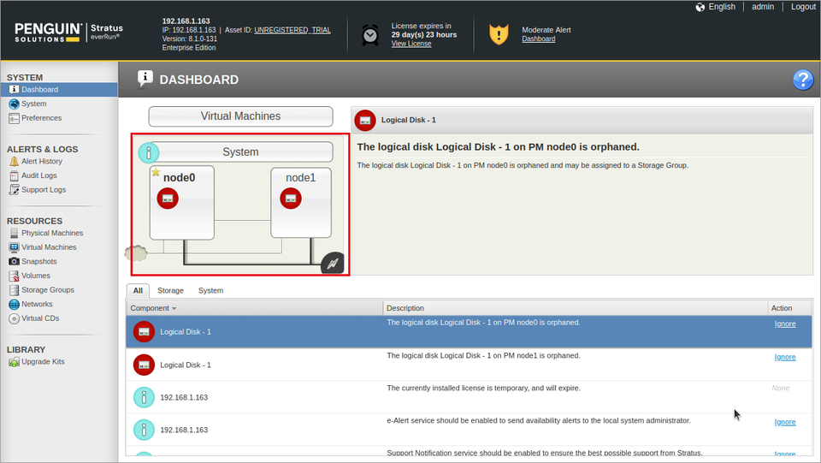The image size is (821, 463).
Task: Select the All alerts tab
Action: point(138,291)
